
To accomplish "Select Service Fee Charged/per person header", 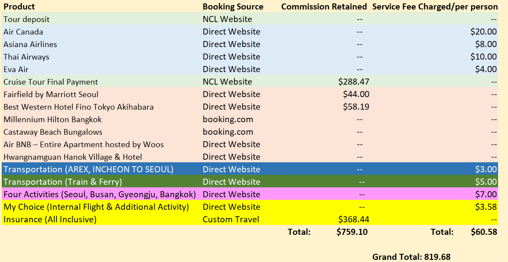I will (x=435, y=6).
